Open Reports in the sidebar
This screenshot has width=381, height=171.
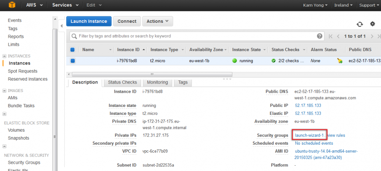coord(16,37)
